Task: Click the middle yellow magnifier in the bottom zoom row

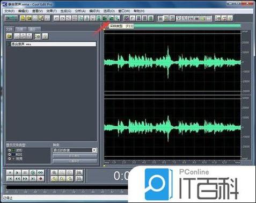Action: tap(62, 179)
